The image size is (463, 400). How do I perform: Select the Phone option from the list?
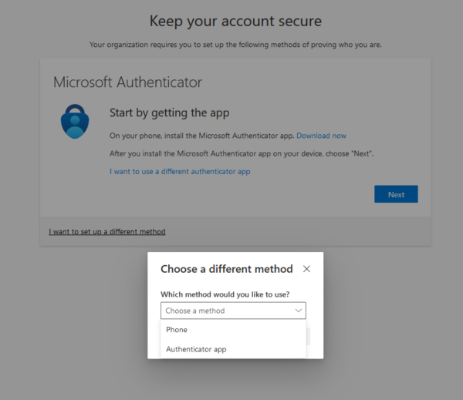tap(233, 330)
